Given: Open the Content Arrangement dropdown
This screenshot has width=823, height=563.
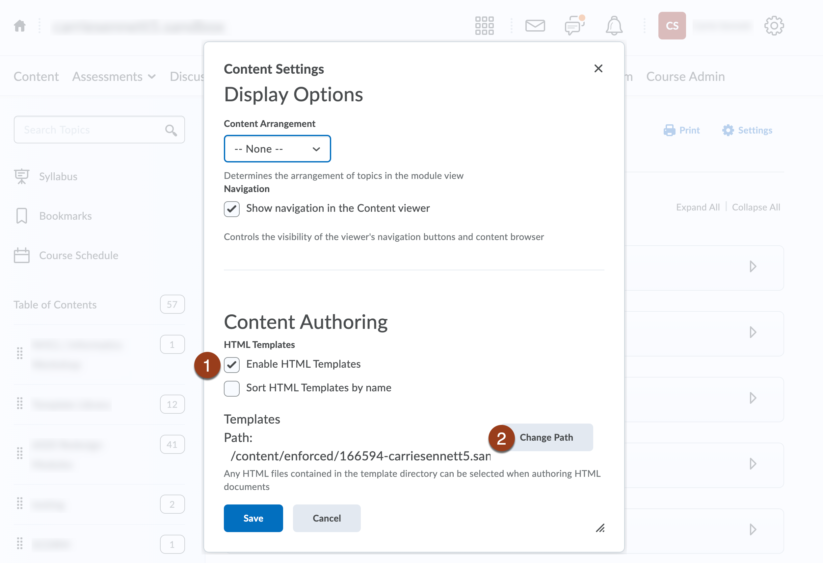Looking at the screenshot, I should point(277,149).
